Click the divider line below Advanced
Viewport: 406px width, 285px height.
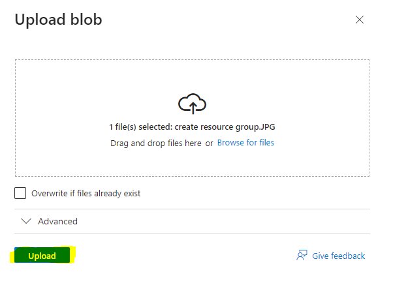click(x=192, y=233)
